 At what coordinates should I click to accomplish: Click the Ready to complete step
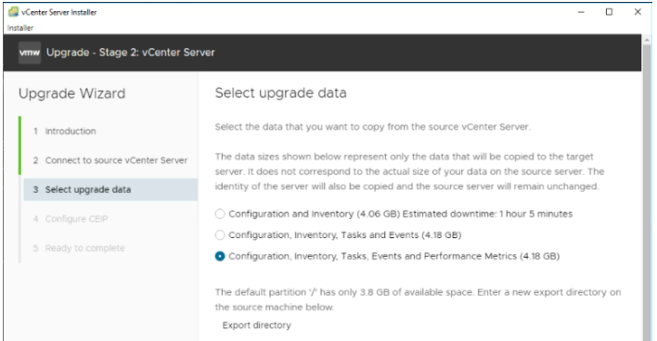point(79,248)
